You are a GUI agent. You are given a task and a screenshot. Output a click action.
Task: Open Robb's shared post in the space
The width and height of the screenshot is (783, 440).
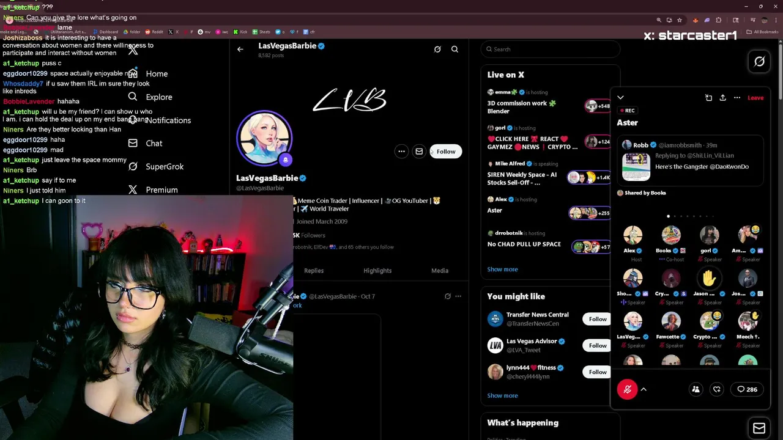coord(691,161)
